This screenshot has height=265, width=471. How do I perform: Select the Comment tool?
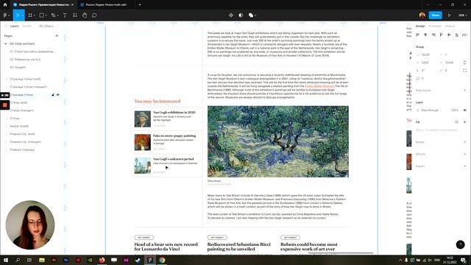[94, 15]
